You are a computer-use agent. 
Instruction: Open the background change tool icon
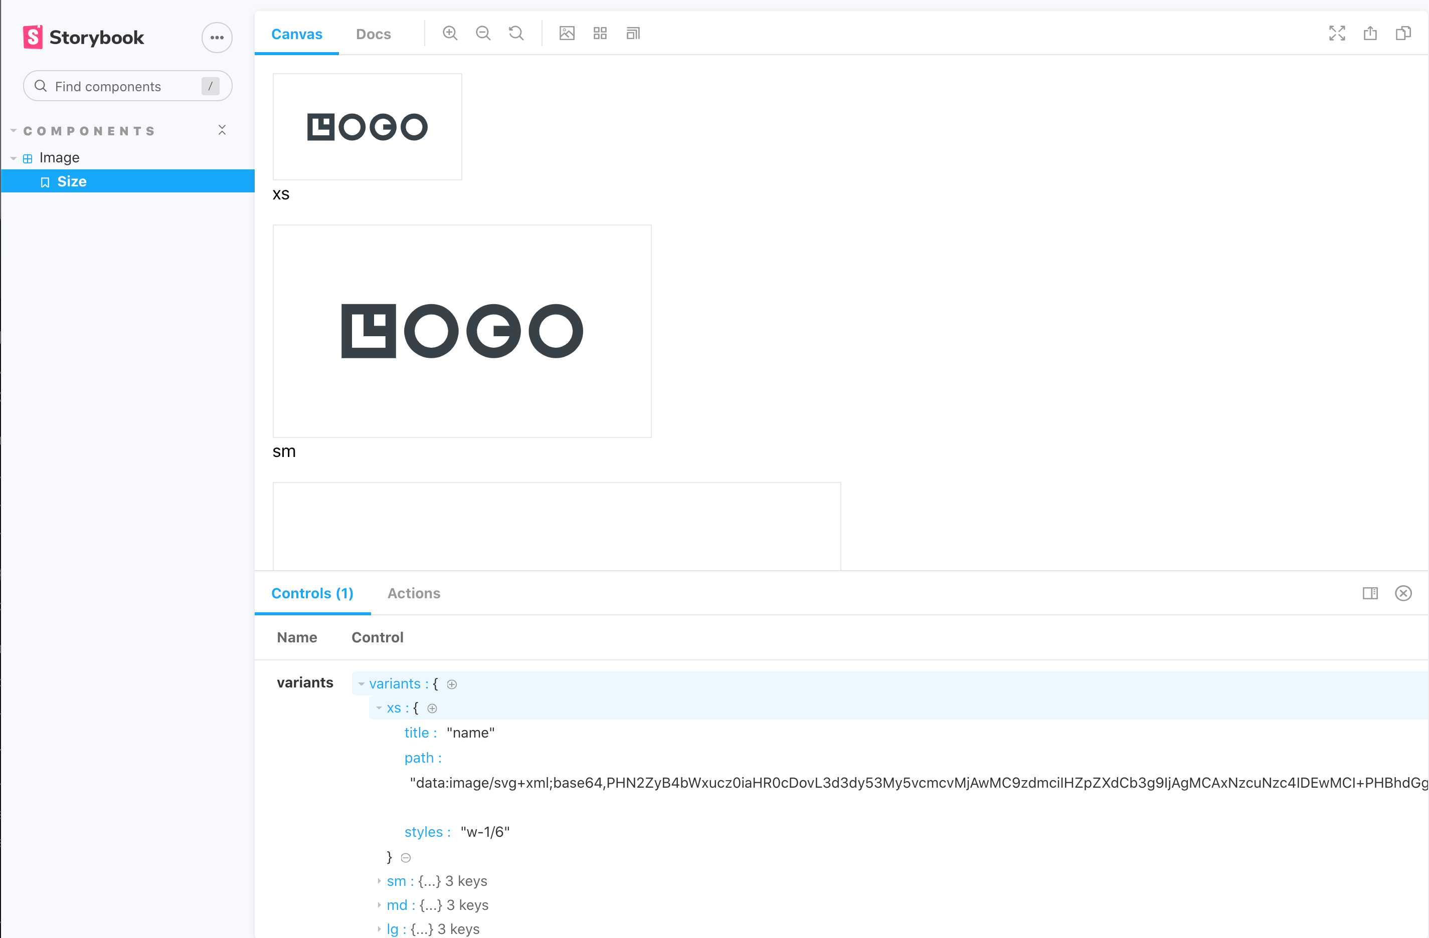[567, 34]
